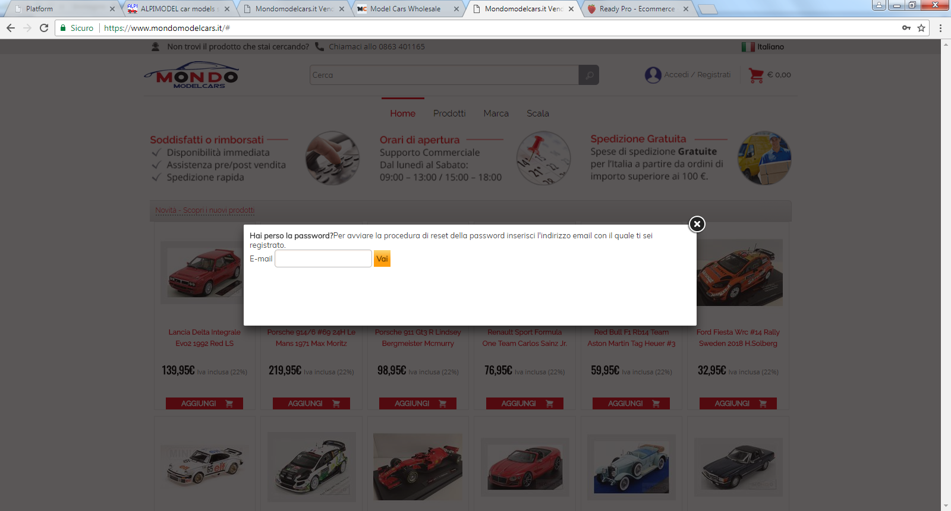The image size is (951, 511).
Task: Click the delivery courier banner image
Action: pyautogui.click(x=764, y=158)
